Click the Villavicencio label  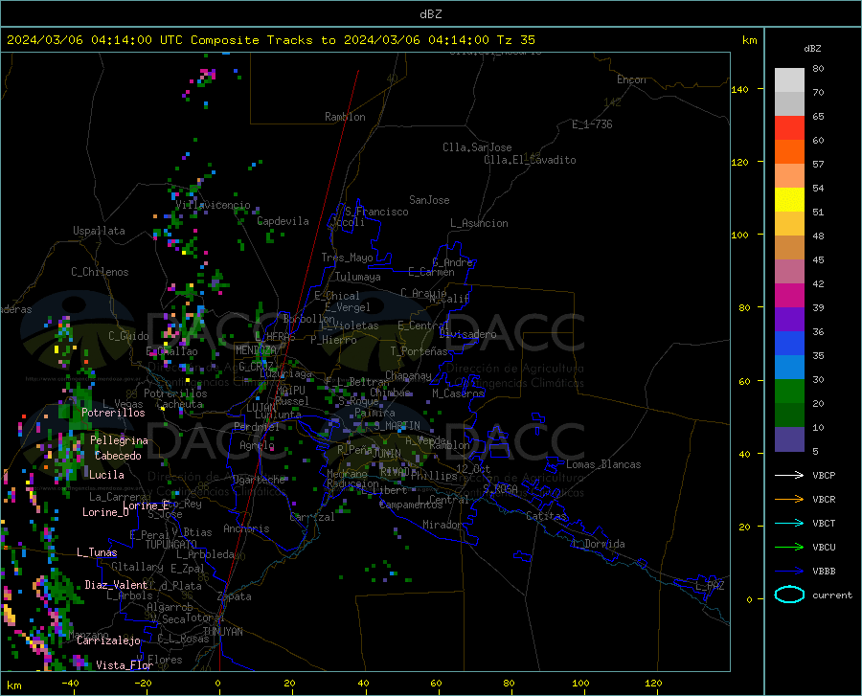point(214,205)
